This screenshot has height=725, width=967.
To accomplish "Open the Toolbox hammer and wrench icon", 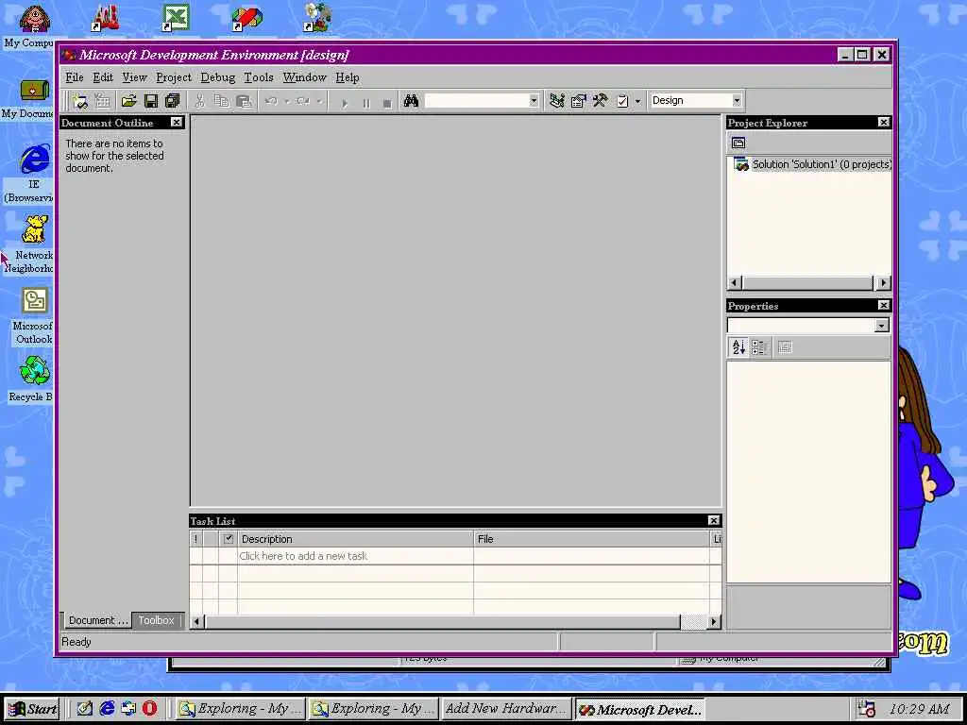I will [600, 101].
